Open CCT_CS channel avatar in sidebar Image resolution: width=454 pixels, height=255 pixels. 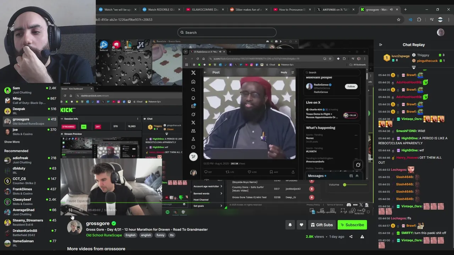[7, 181]
